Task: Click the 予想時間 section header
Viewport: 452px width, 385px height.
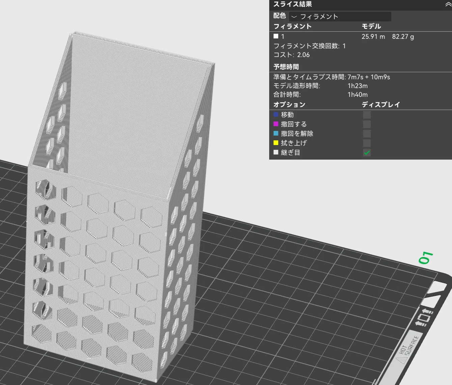Action: click(x=286, y=67)
